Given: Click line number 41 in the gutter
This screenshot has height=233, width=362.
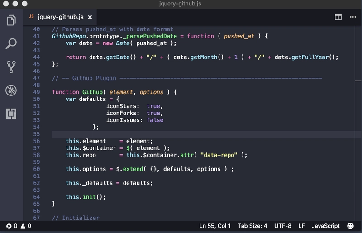Looking at the screenshot, I should pyautogui.click(x=37, y=36).
